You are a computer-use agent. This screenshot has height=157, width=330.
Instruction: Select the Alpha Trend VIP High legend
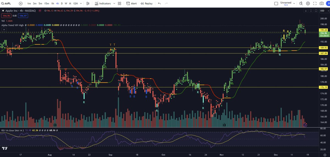12,25
